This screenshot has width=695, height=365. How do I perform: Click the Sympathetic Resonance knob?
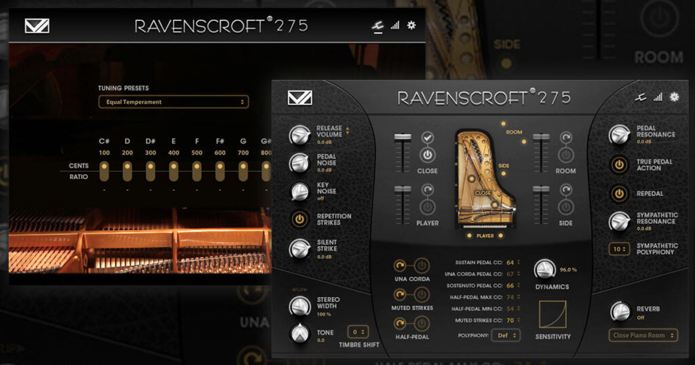(x=619, y=221)
